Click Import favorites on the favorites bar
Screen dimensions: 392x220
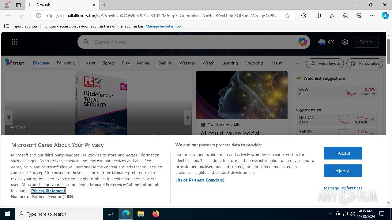[x=21, y=26]
